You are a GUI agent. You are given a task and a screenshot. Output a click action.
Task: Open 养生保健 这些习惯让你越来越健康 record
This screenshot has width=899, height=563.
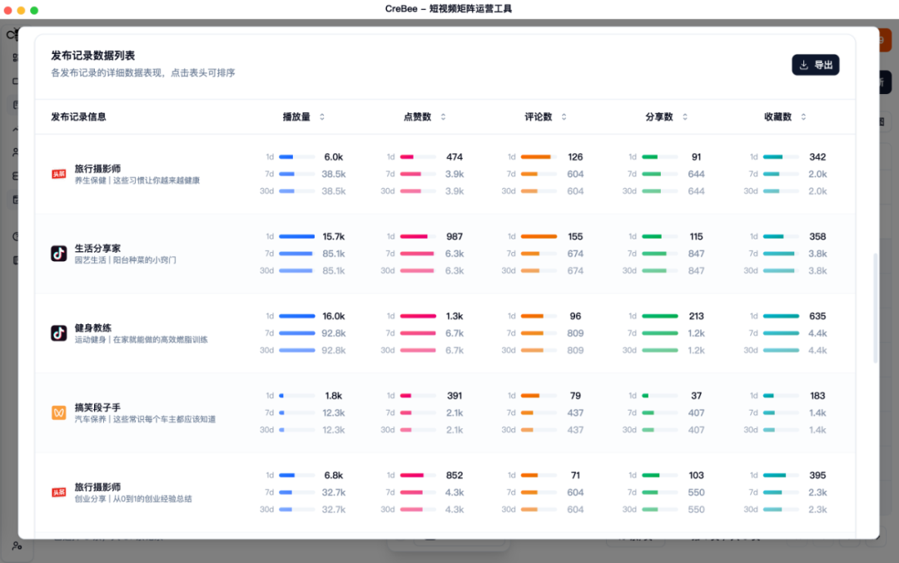pos(137,180)
